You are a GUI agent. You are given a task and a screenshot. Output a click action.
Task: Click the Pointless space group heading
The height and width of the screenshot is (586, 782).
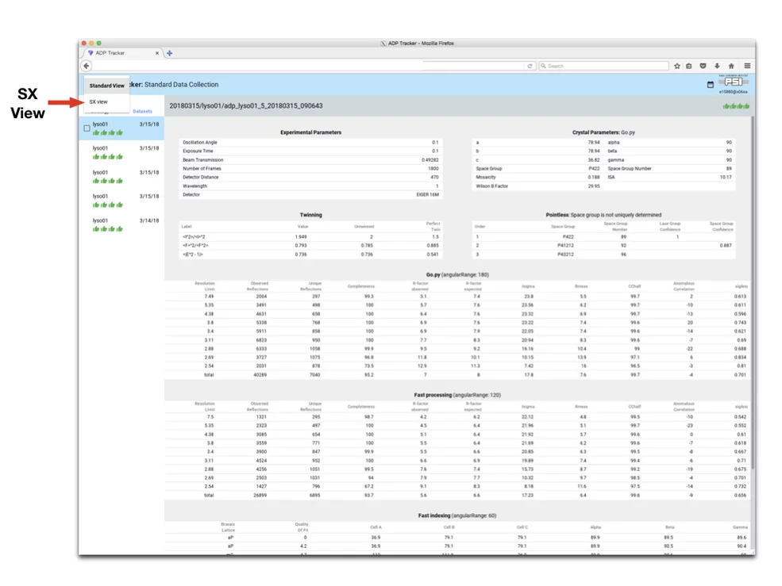603,215
